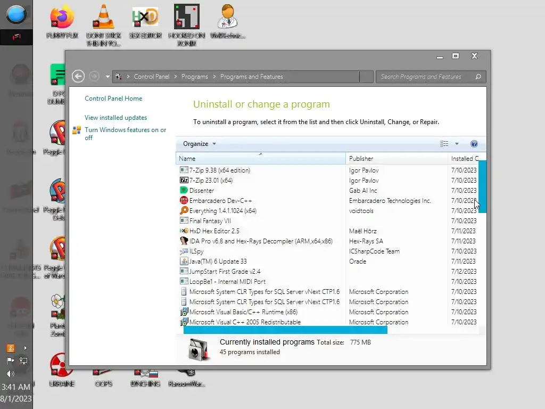Image resolution: width=545 pixels, height=409 pixels.
Task: Click the 7/12/2023 install date cell
Action: pyautogui.click(x=464, y=271)
